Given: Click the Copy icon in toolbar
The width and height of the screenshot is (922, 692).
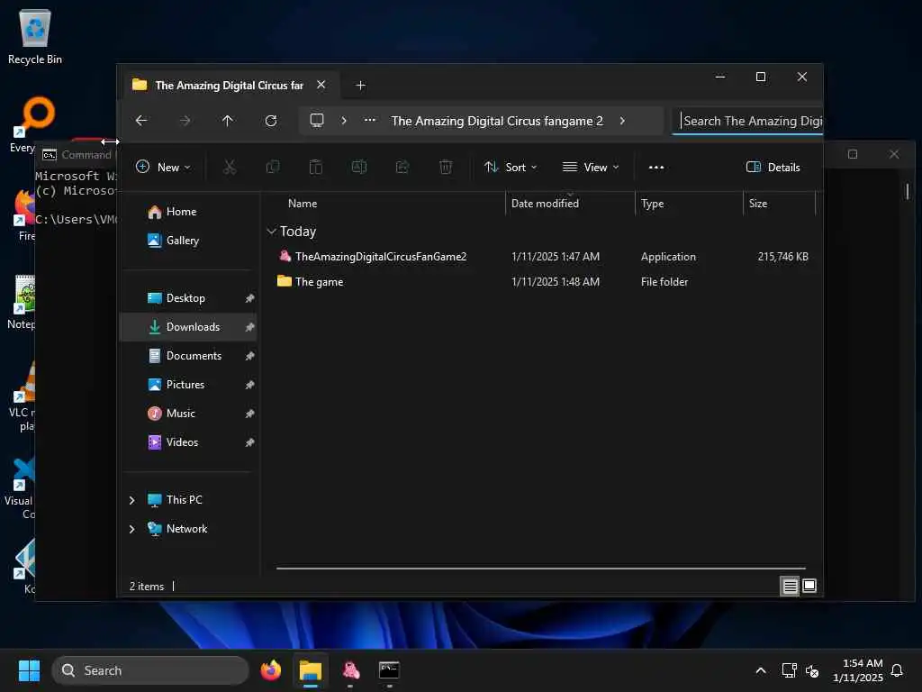Looking at the screenshot, I should tap(273, 167).
